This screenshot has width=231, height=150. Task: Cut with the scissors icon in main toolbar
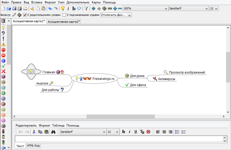(x=32, y=8)
